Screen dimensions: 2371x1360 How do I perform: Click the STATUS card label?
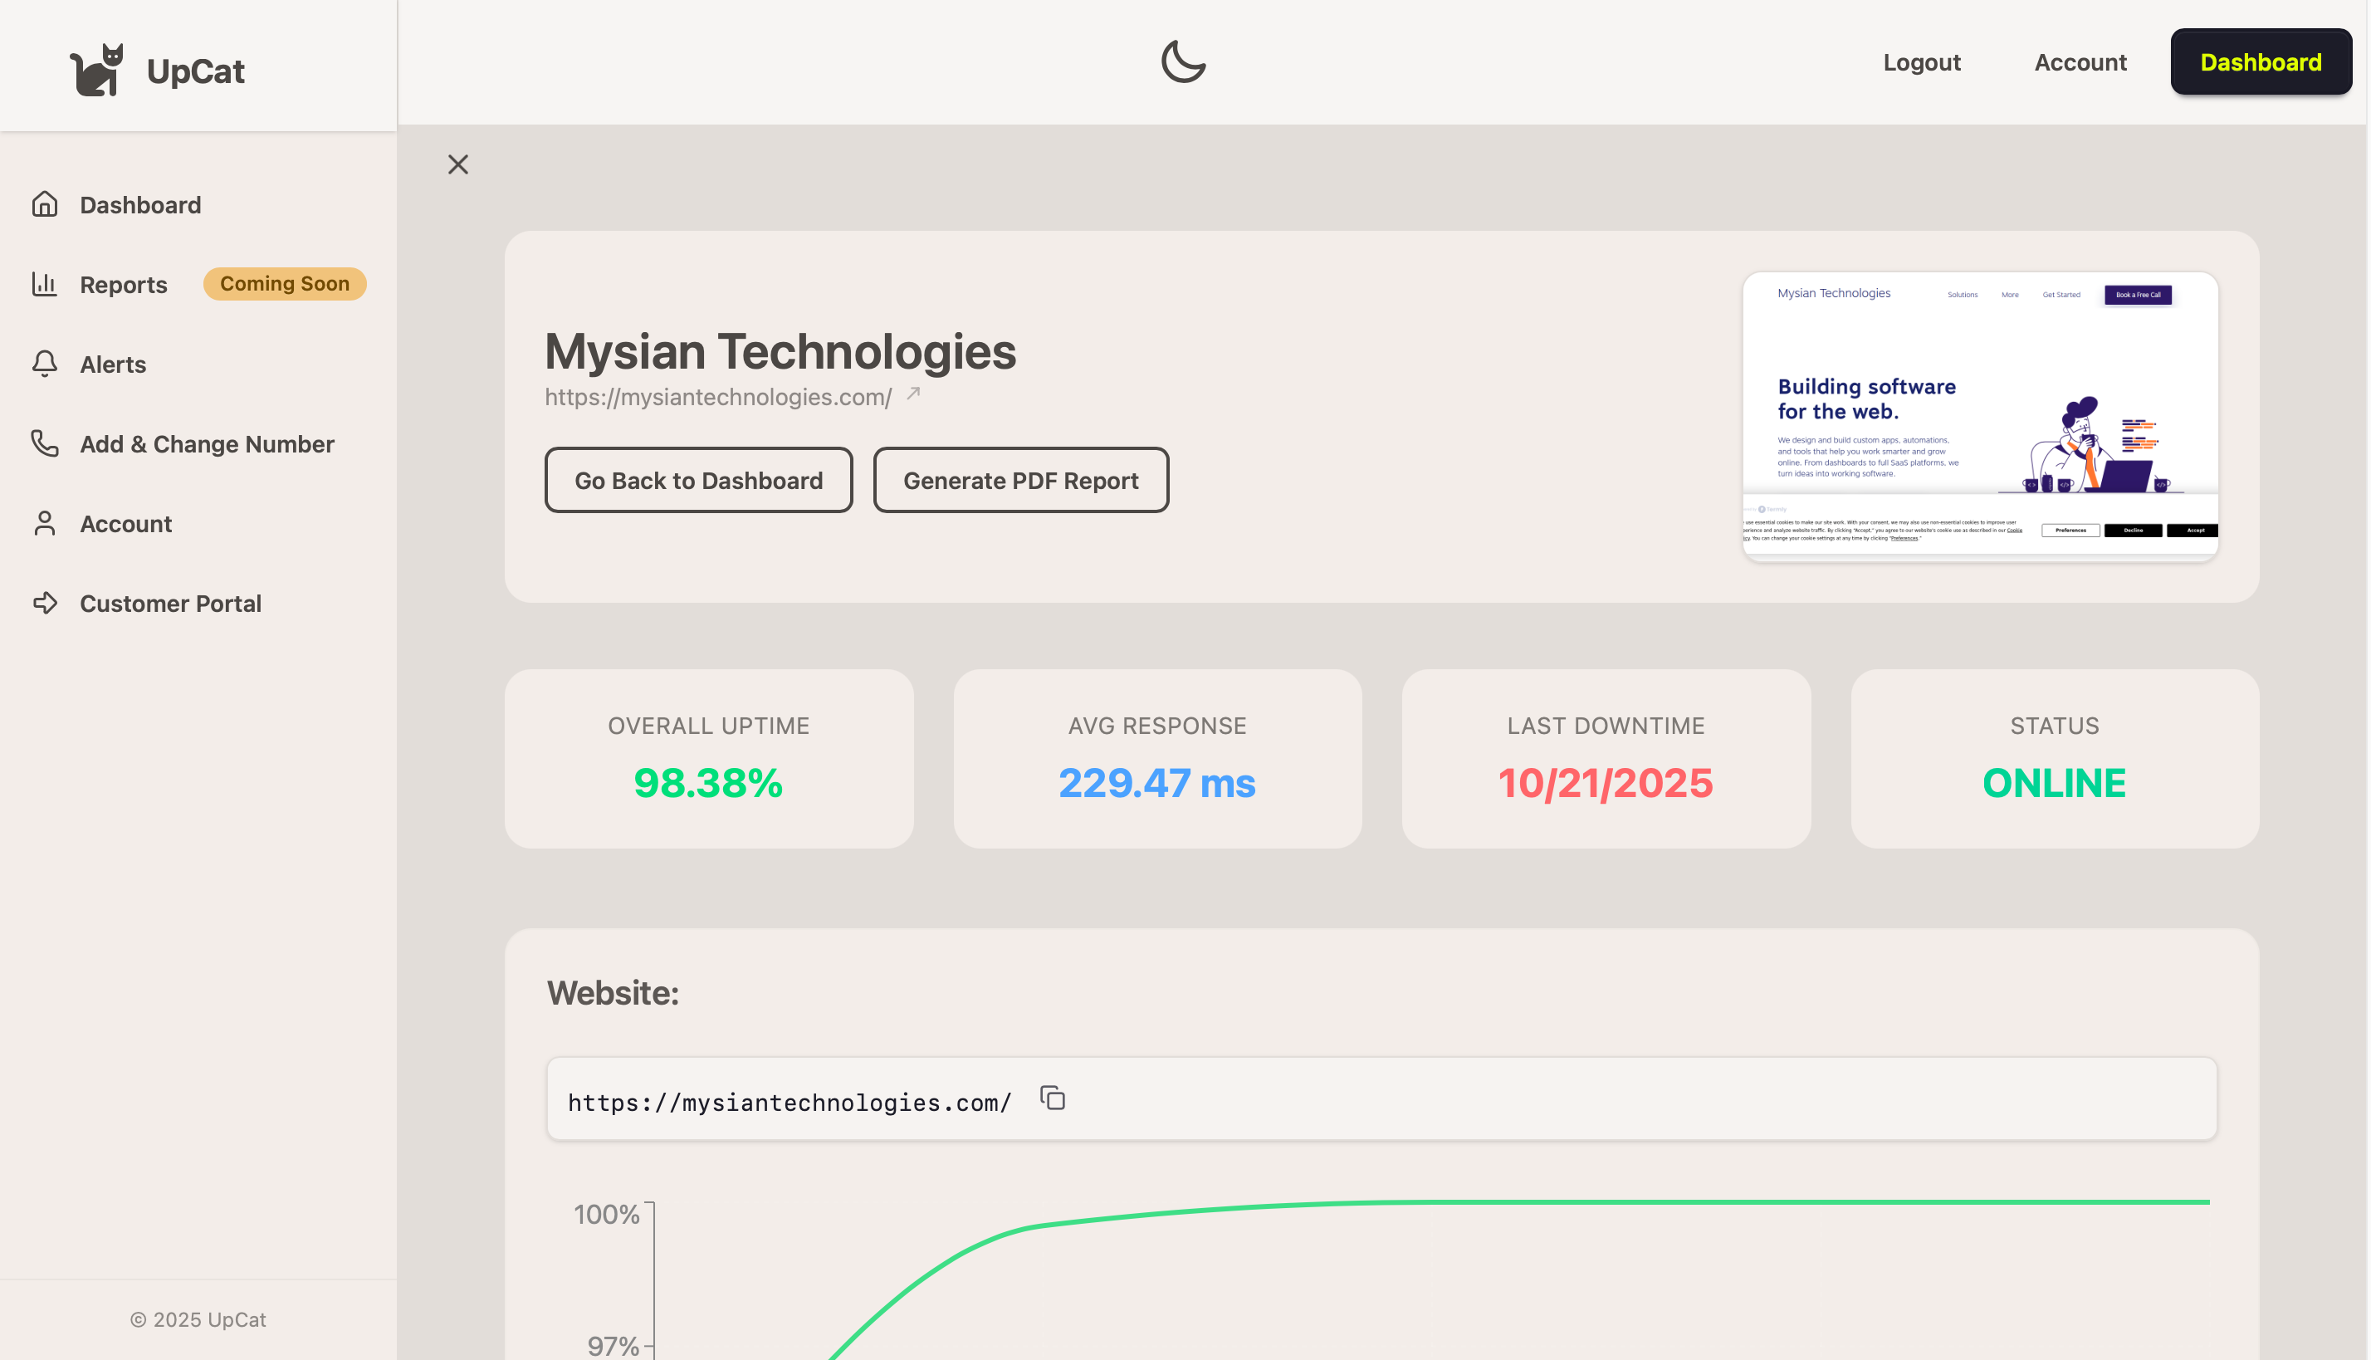point(2056,726)
